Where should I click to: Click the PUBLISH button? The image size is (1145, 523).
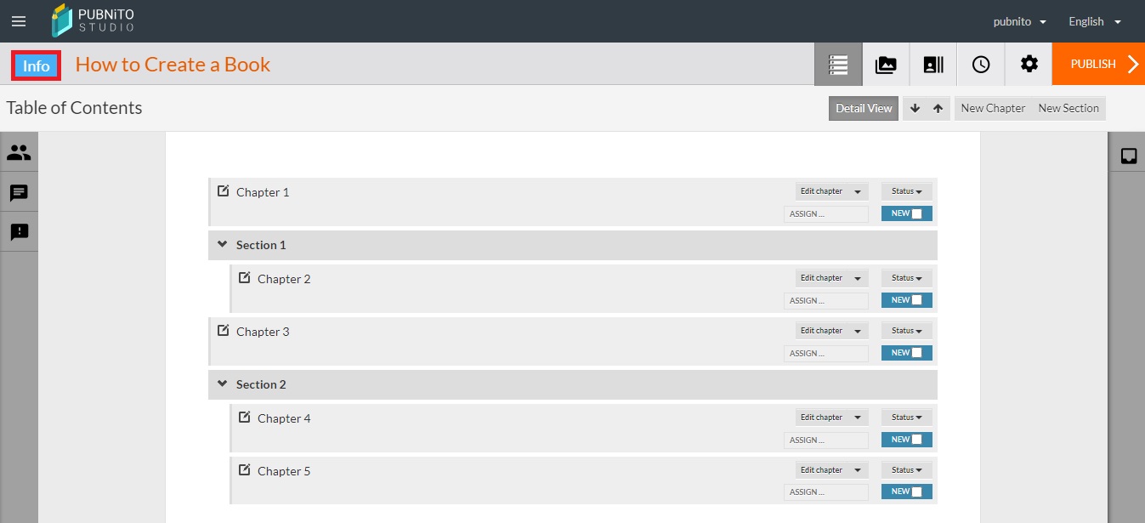1098,65
